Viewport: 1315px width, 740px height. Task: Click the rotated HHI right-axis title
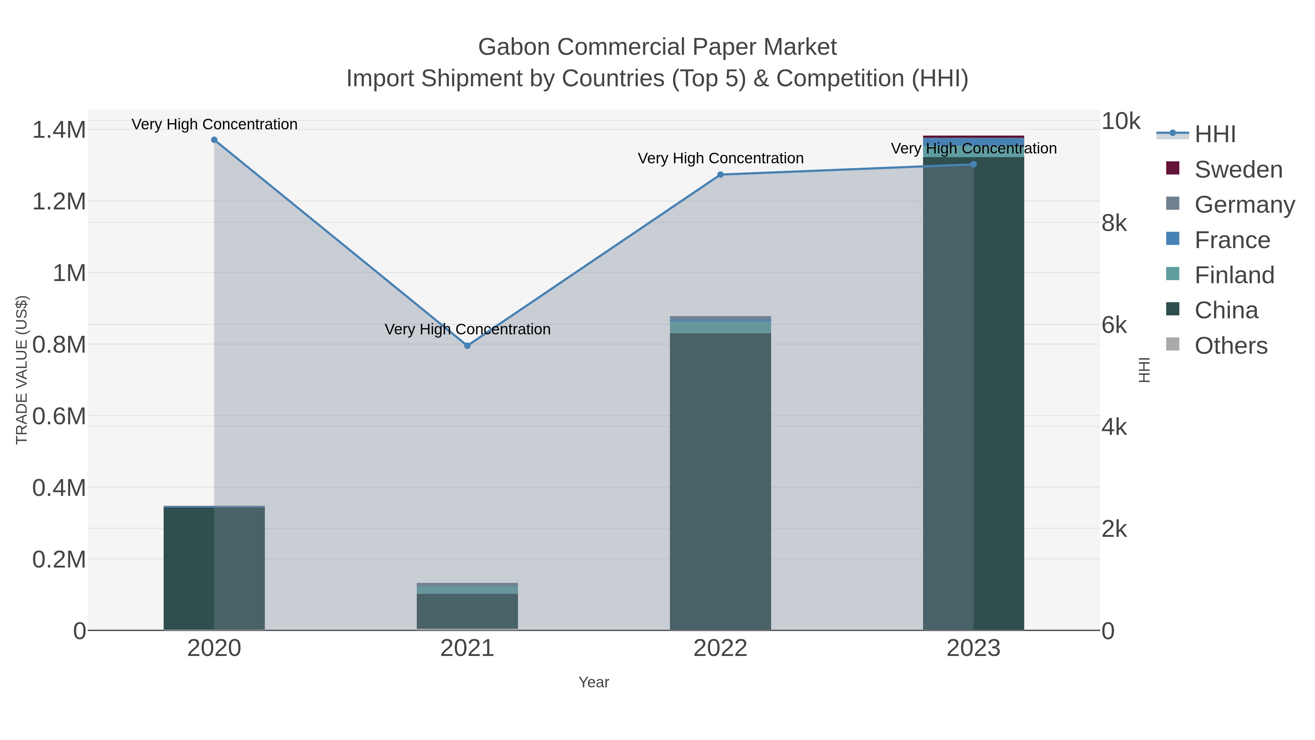point(1144,370)
